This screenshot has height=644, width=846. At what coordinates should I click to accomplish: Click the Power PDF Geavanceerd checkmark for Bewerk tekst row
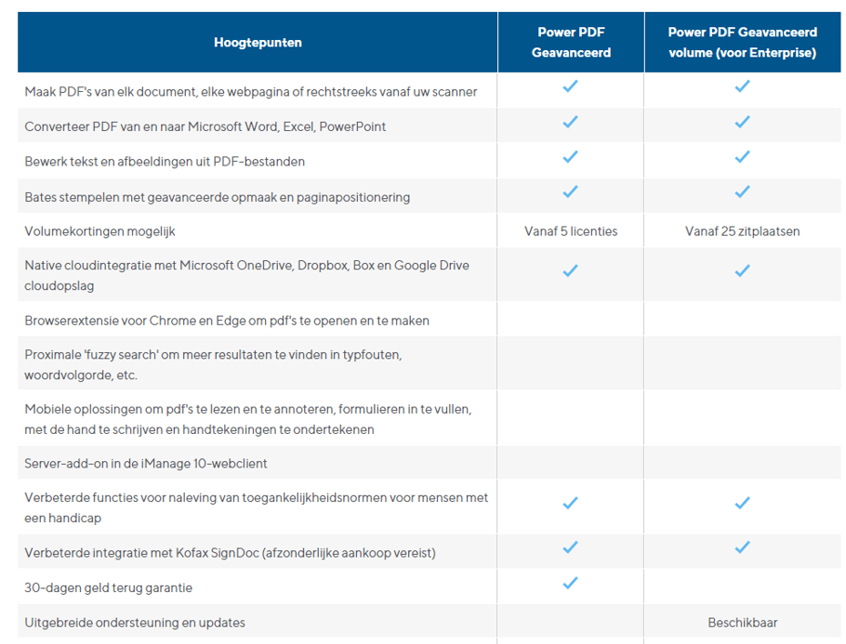(571, 157)
